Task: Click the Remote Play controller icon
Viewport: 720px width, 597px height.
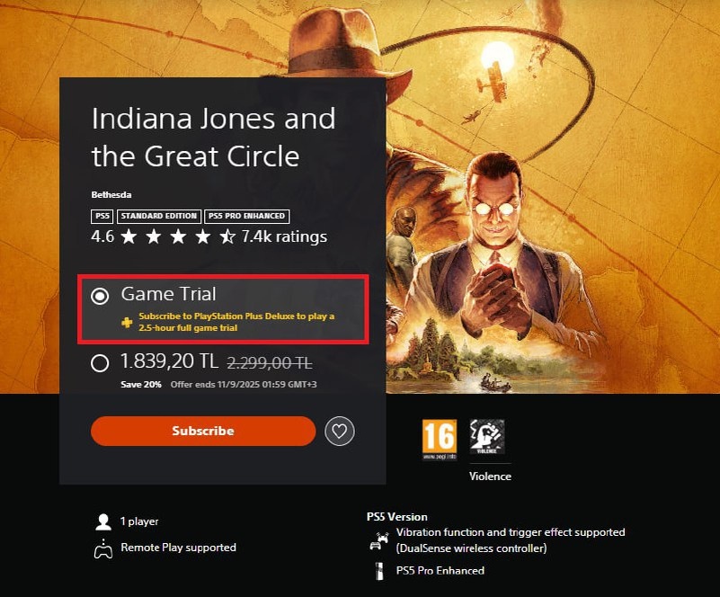Action: (x=103, y=548)
